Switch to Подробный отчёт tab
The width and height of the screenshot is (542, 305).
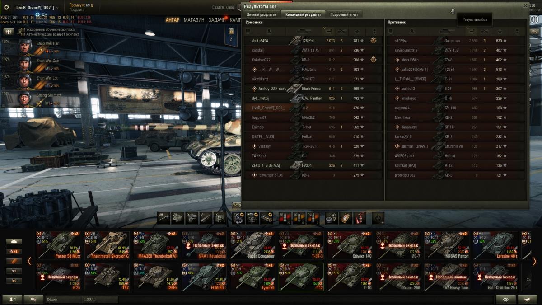click(x=344, y=14)
